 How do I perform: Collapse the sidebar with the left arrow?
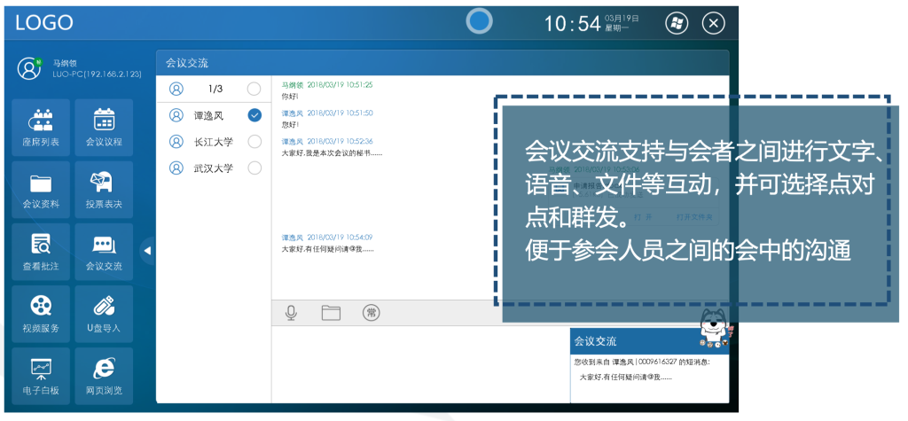(147, 251)
